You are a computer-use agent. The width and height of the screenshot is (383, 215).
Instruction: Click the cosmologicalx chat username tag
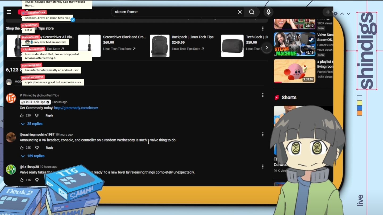pyautogui.click(x=31, y=65)
